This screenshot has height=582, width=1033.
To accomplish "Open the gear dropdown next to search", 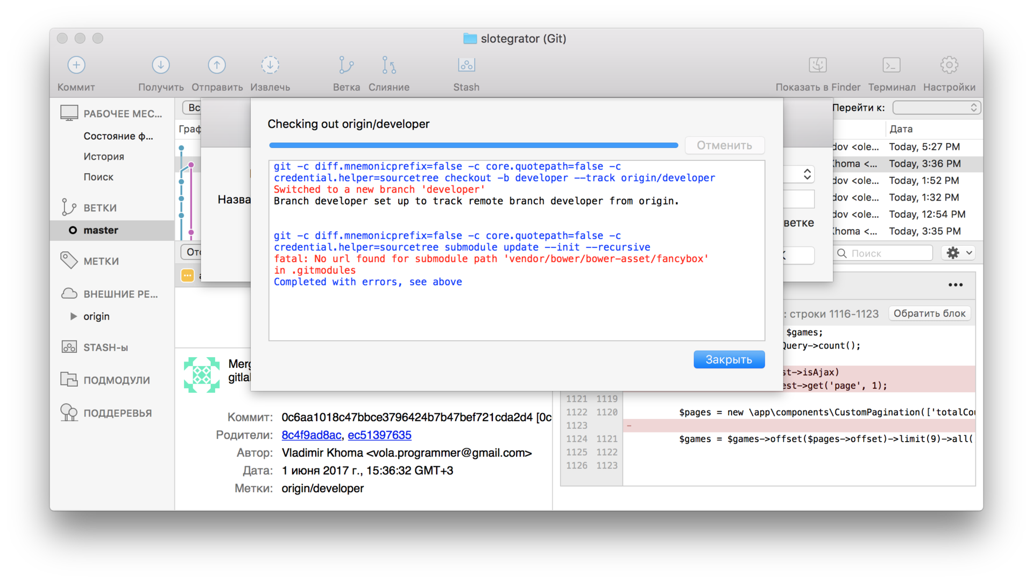I will tap(959, 253).
